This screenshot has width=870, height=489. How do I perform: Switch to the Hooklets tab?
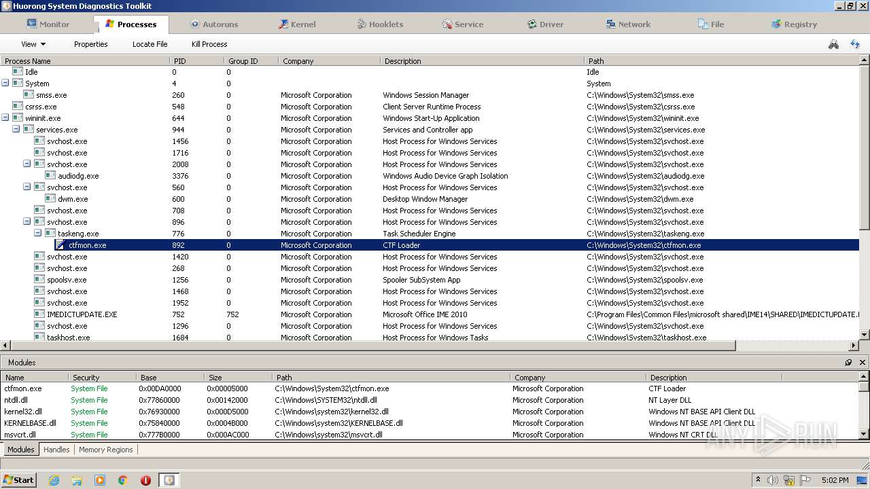(x=379, y=24)
